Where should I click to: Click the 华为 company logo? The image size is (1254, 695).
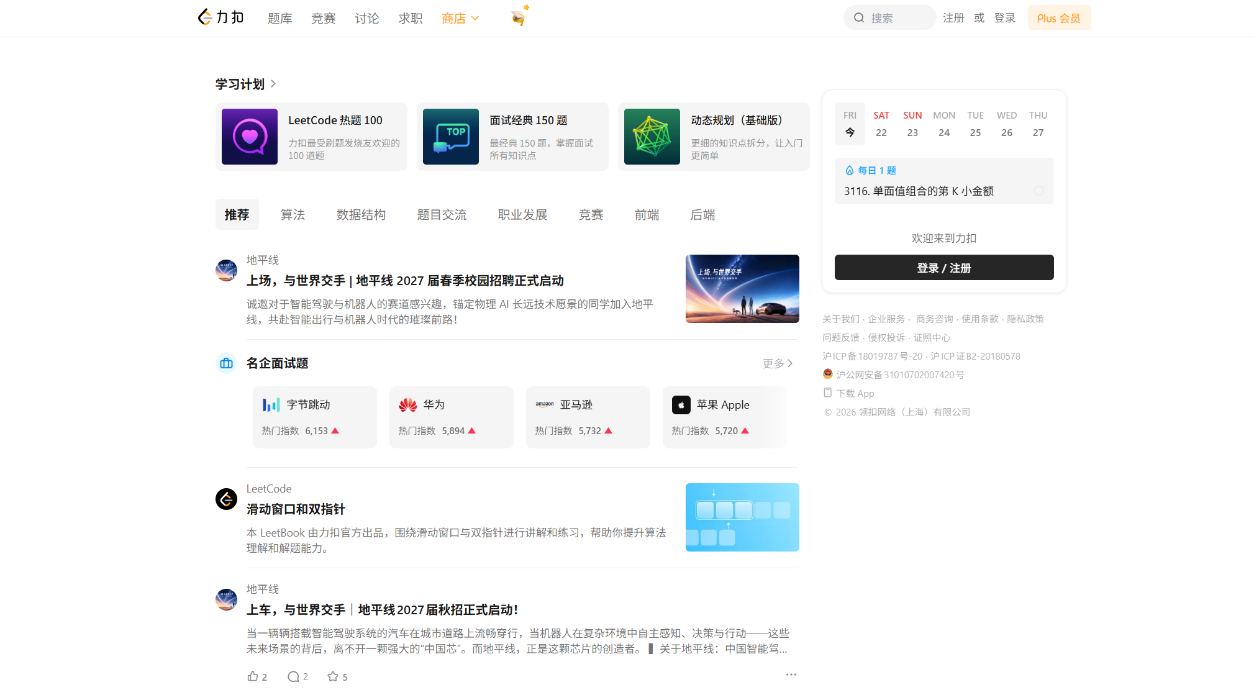tap(407, 405)
